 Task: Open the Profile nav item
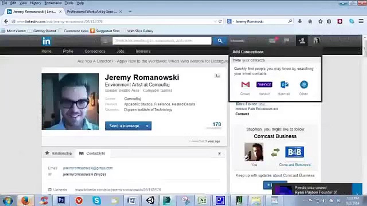[68, 51]
